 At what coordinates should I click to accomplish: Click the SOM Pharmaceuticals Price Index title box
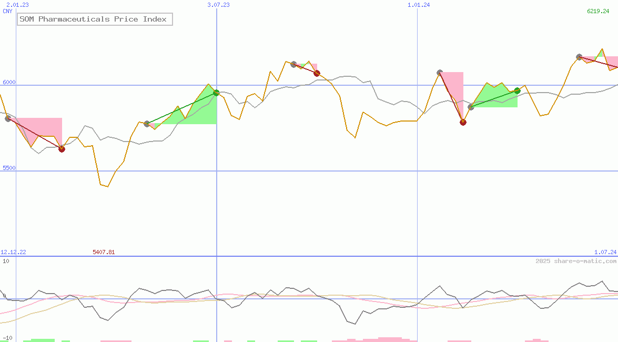coord(95,19)
